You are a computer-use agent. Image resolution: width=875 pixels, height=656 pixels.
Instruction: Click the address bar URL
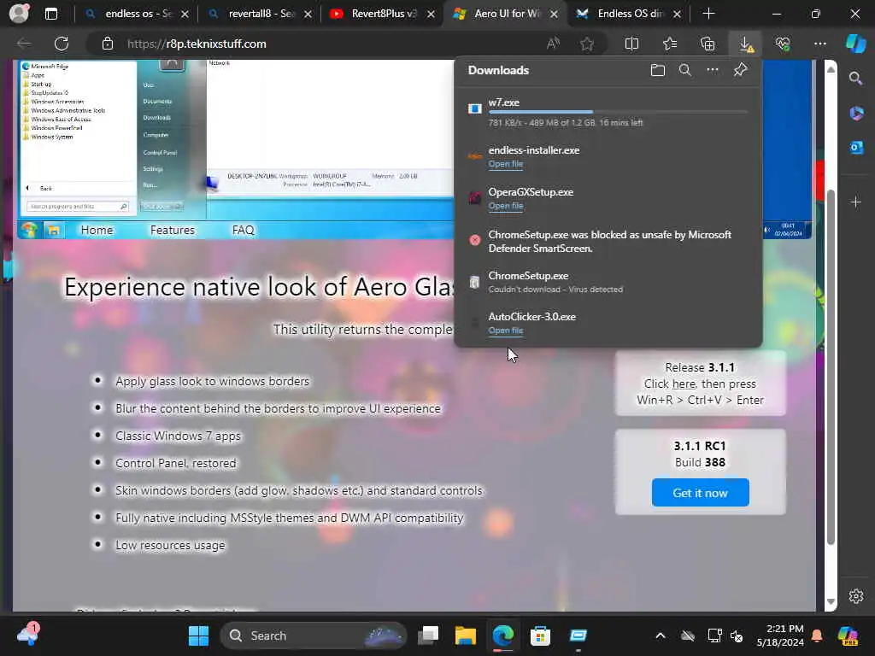[197, 44]
